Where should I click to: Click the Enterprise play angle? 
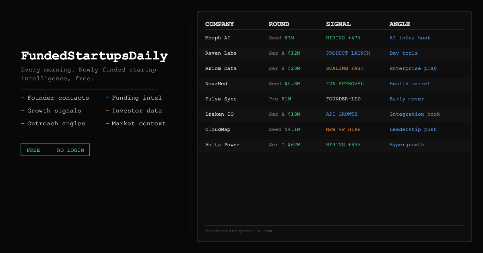click(x=413, y=68)
